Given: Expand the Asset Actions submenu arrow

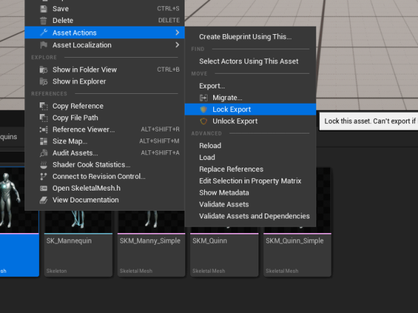Looking at the screenshot, I should tap(177, 33).
